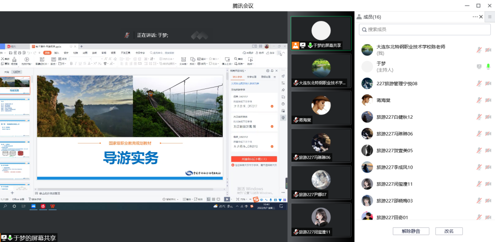Select 旅游227尹娜07 video tile
This screenshot has height=242, width=495.
click(x=321, y=182)
